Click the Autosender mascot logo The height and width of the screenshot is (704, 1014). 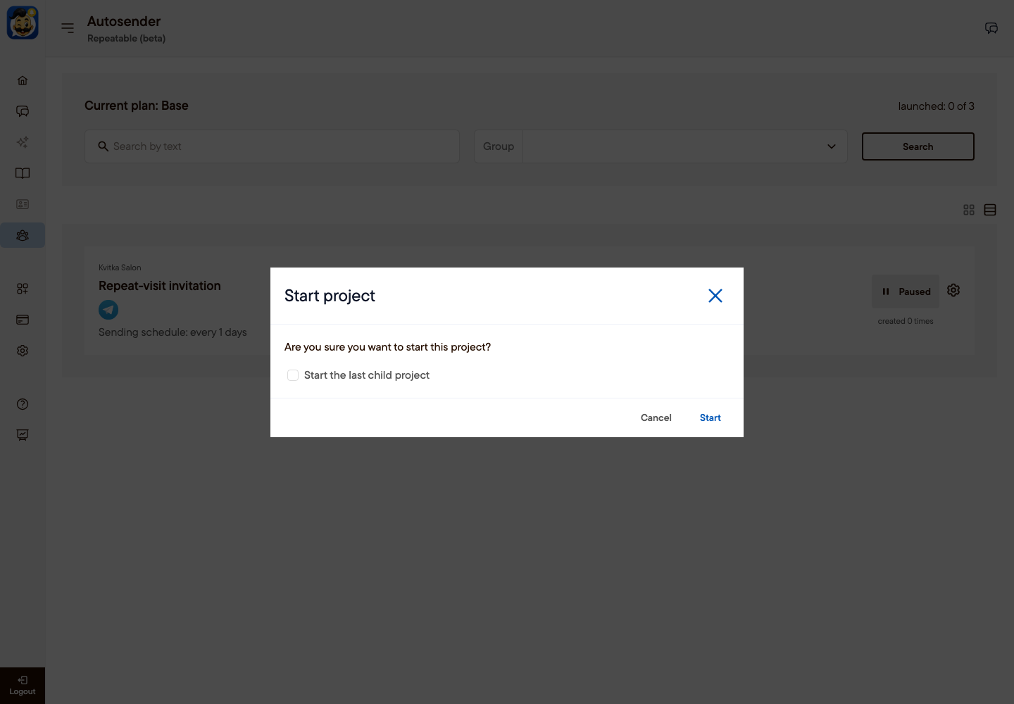[23, 23]
